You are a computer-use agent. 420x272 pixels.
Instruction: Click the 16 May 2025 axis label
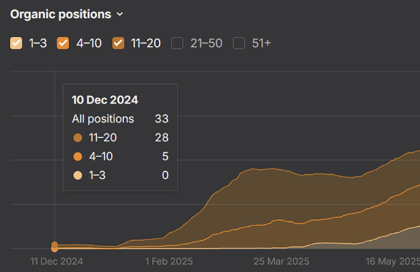[392, 260]
